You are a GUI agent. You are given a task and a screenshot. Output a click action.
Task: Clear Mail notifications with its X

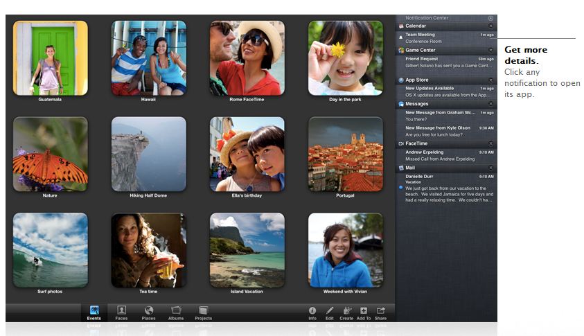491,168
